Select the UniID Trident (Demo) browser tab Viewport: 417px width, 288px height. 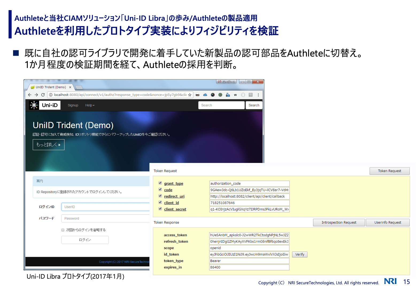pyautogui.click(x=51, y=87)
